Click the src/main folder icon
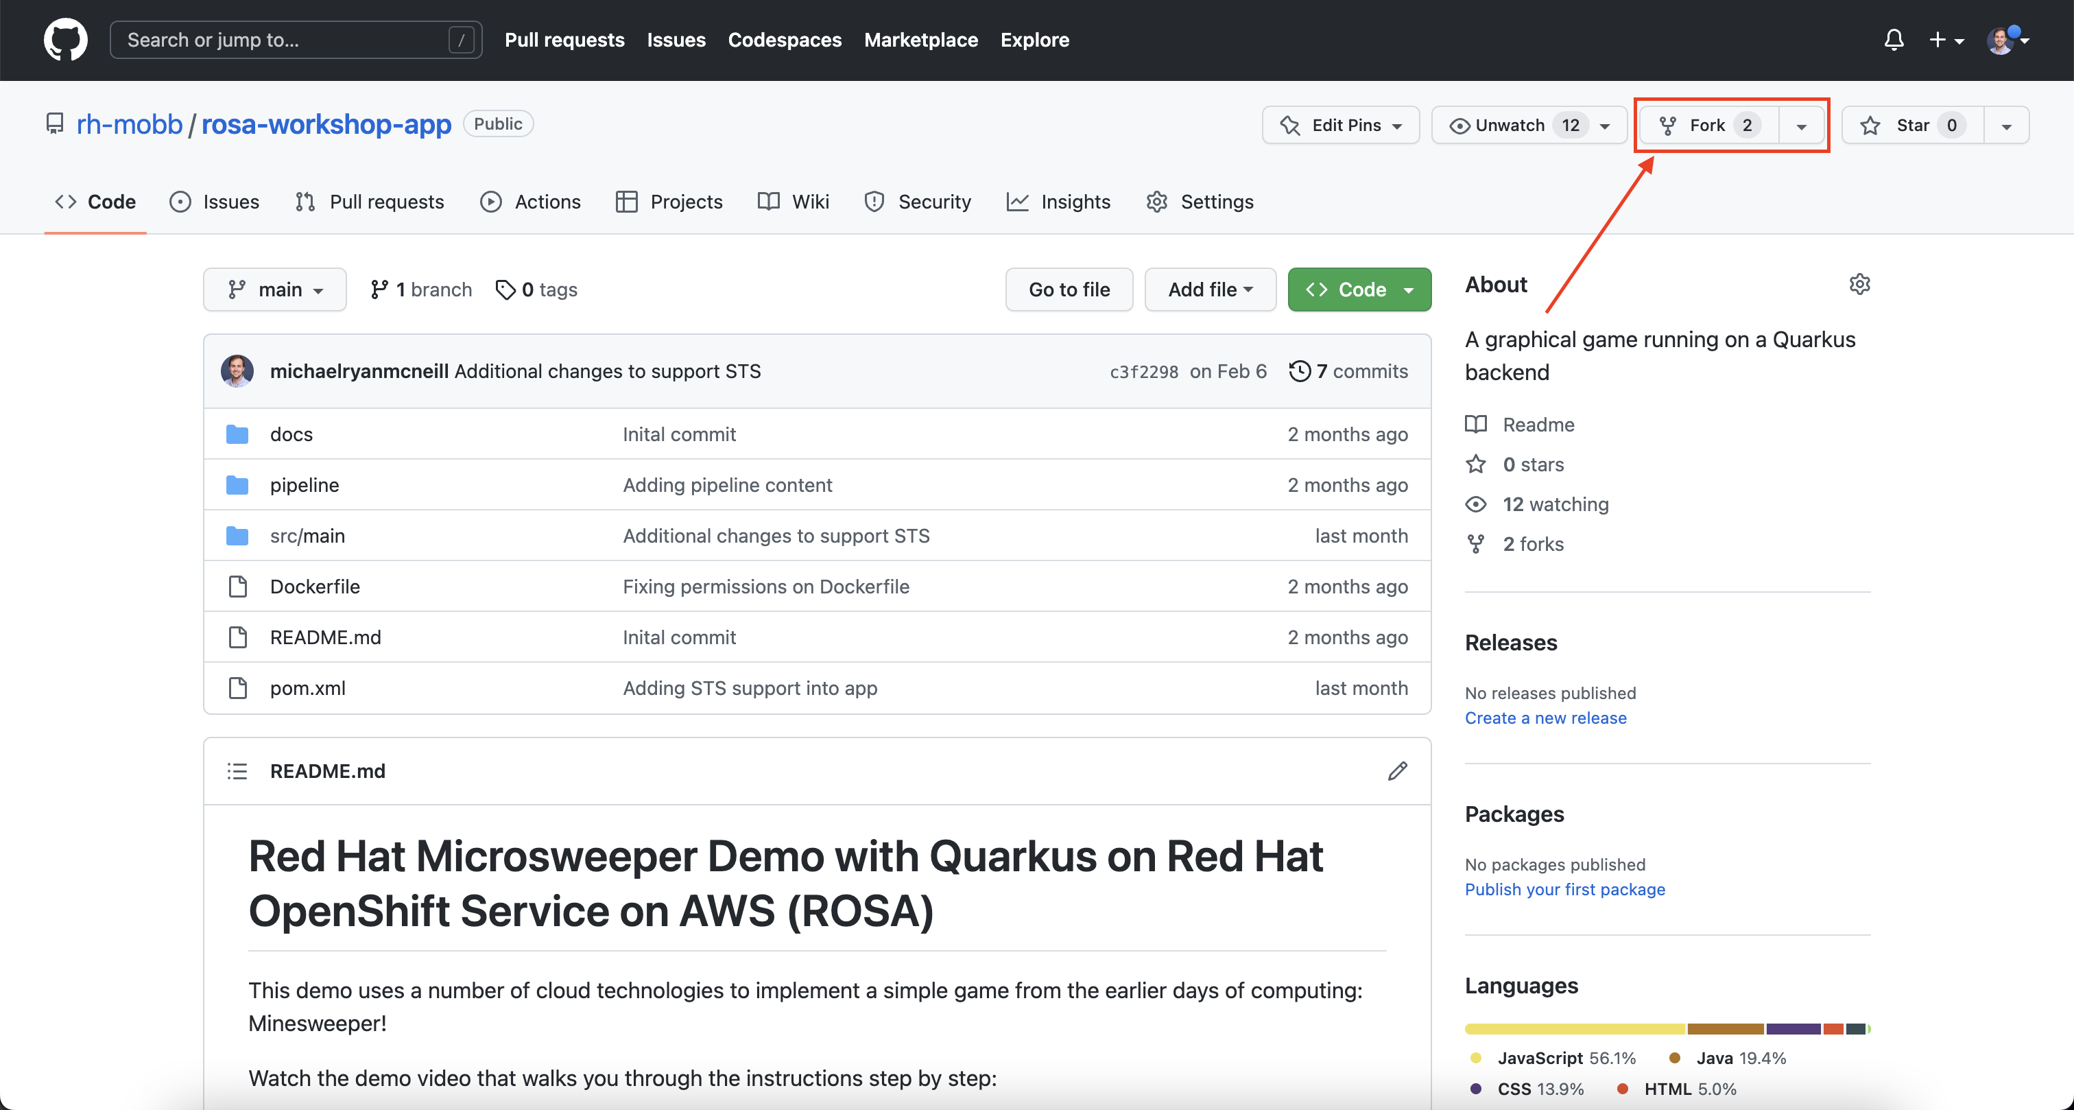The height and width of the screenshot is (1110, 2074). (x=237, y=536)
